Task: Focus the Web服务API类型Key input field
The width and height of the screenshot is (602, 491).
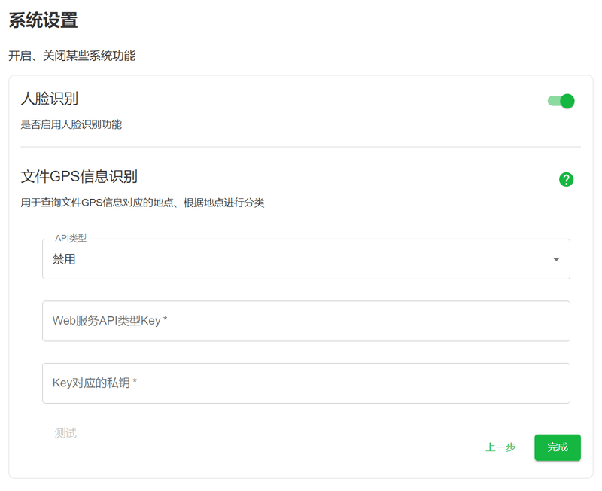Action: [305, 321]
